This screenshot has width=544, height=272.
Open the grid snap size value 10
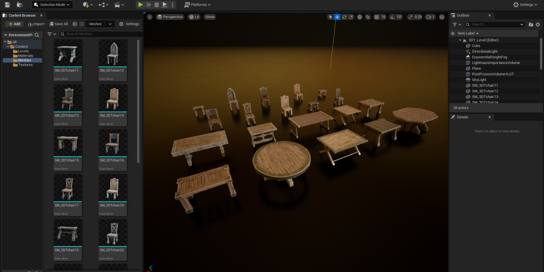384,17
